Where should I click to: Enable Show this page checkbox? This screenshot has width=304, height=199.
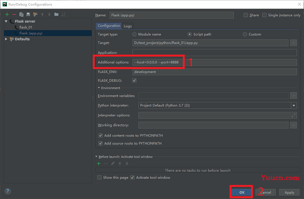click(99, 178)
